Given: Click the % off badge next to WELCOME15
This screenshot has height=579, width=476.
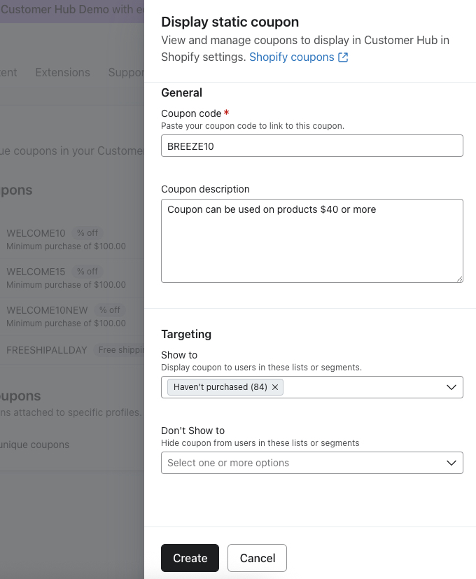Looking at the screenshot, I should pyautogui.click(x=87, y=272).
